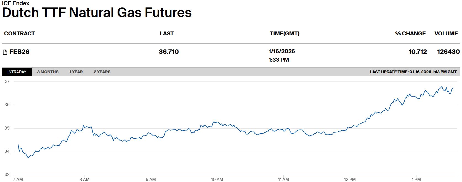Image resolution: width=462 pixels, height=182 pixels.
Task: Click the 12 PM x-axis label
Action: 350,180
